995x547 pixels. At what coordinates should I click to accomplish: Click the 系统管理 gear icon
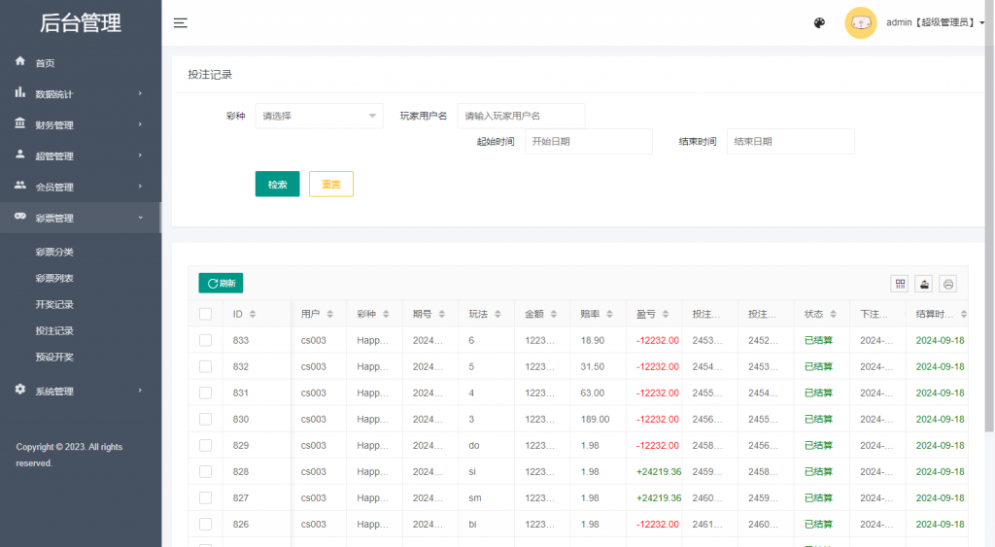click(20, 389)
